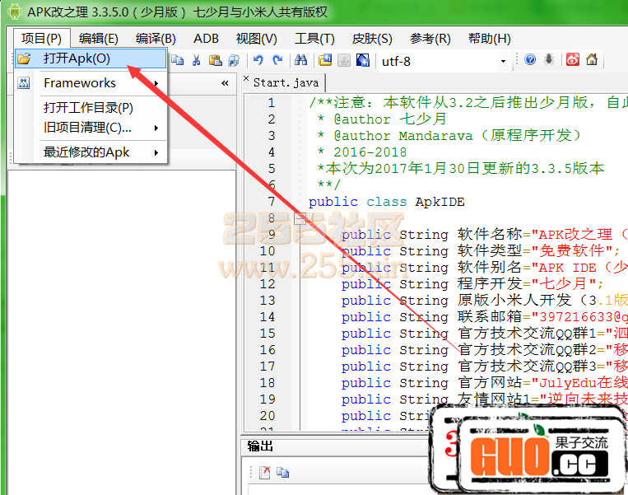Image resolution: width=628 pixels, height=495 pixels.
Task: Close the Start.java tab
Action: coord(246,79)
